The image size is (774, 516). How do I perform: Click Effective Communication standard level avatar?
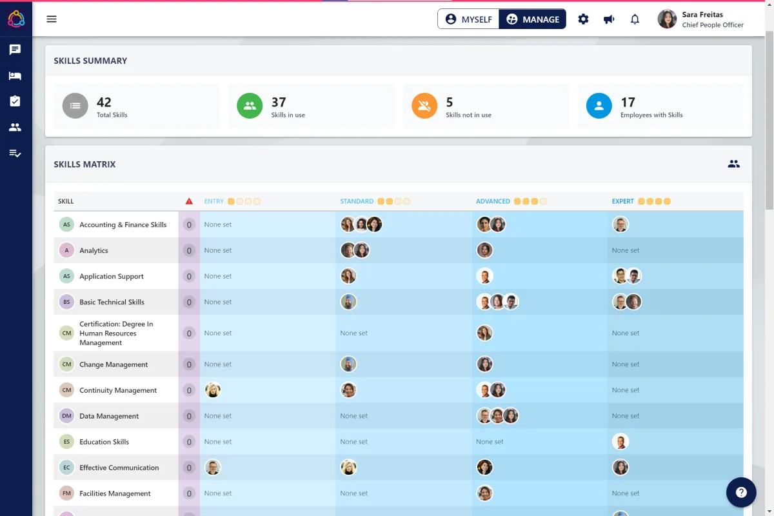coord(348,468)
